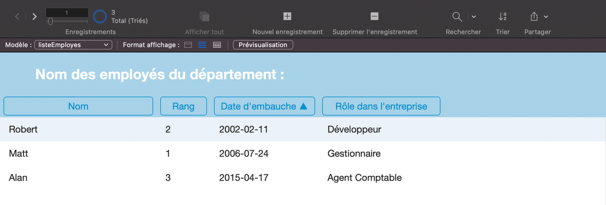
Task: Sort by Date d'embauche column header
Action: [x=265, y=106]
